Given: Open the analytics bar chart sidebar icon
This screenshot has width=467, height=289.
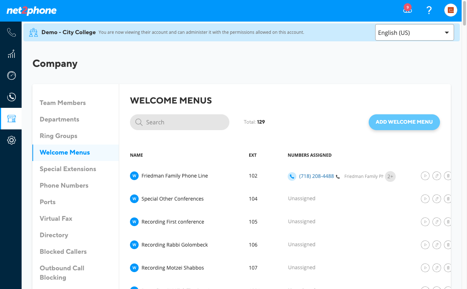Looking at the screenshot, I should [x=11, y=54].
